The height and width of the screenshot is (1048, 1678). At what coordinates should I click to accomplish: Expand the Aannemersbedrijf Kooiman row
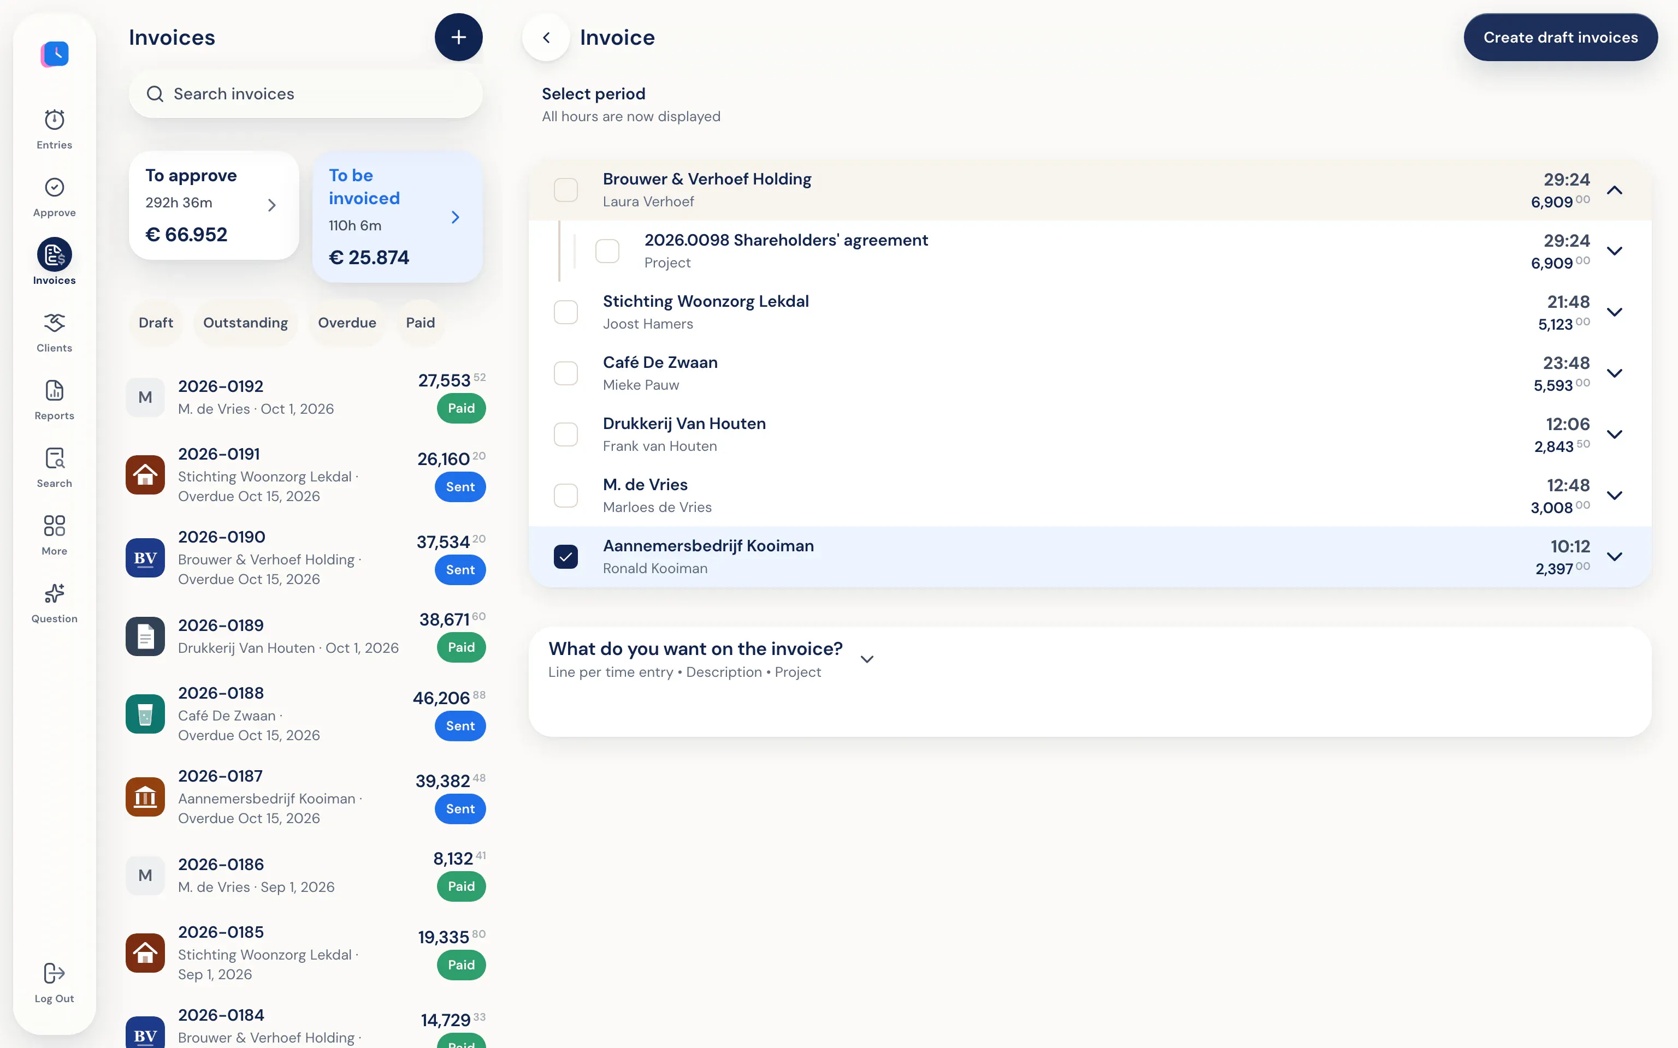[1614, 557]
